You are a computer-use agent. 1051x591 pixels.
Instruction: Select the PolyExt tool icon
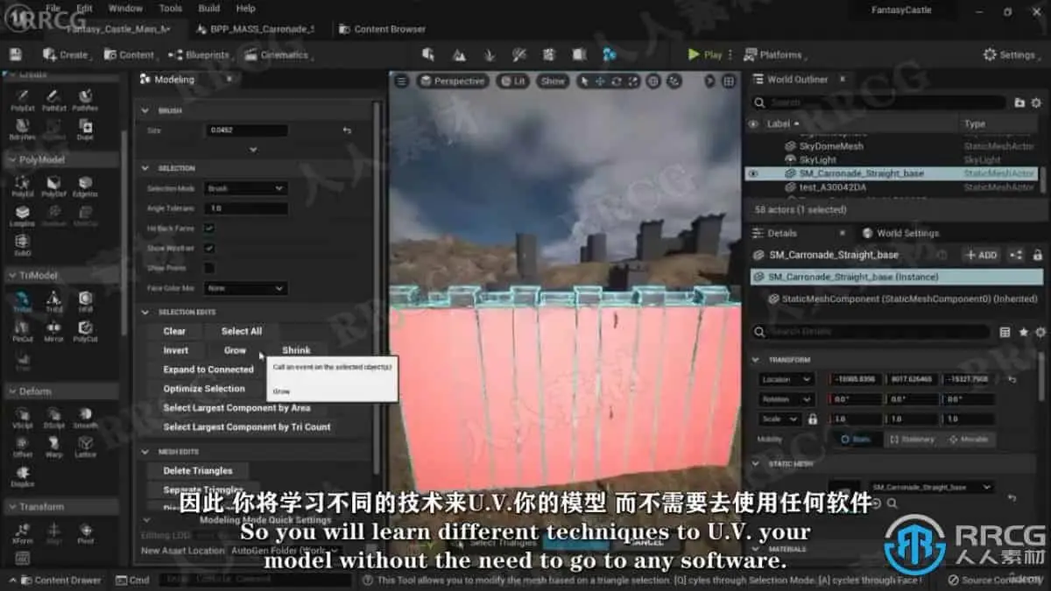coord(22,98)
